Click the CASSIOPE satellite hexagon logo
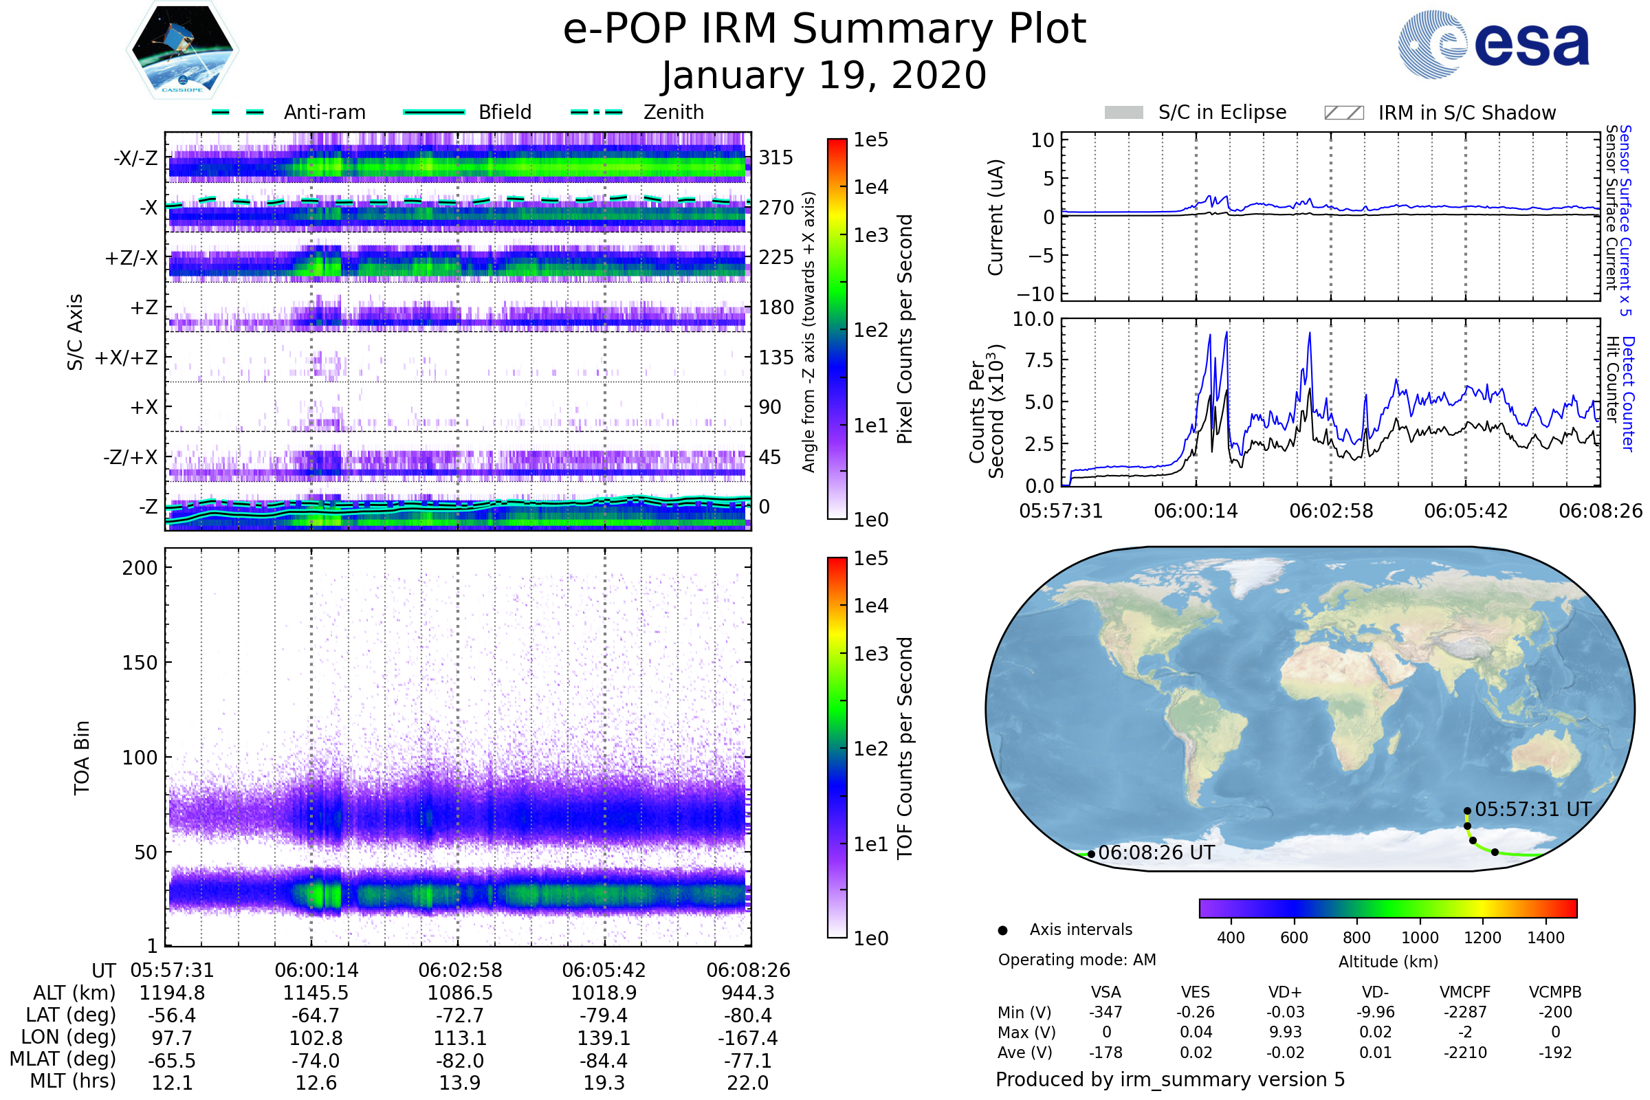This screenshot has width=1650, height=1100. [182, 50]
